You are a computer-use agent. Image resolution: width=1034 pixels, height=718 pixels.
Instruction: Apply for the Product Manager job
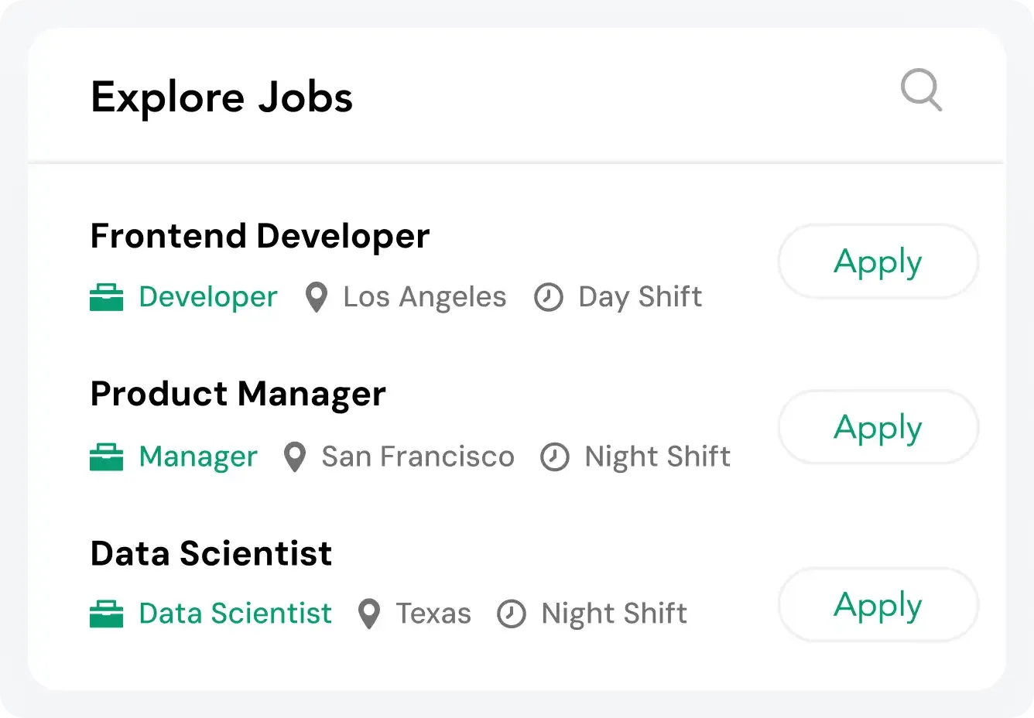pos(877,427)
